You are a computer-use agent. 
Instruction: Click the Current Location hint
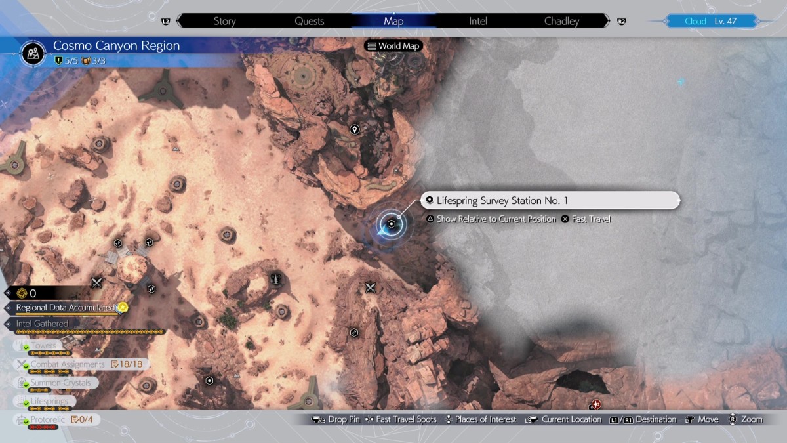(563, 419)
